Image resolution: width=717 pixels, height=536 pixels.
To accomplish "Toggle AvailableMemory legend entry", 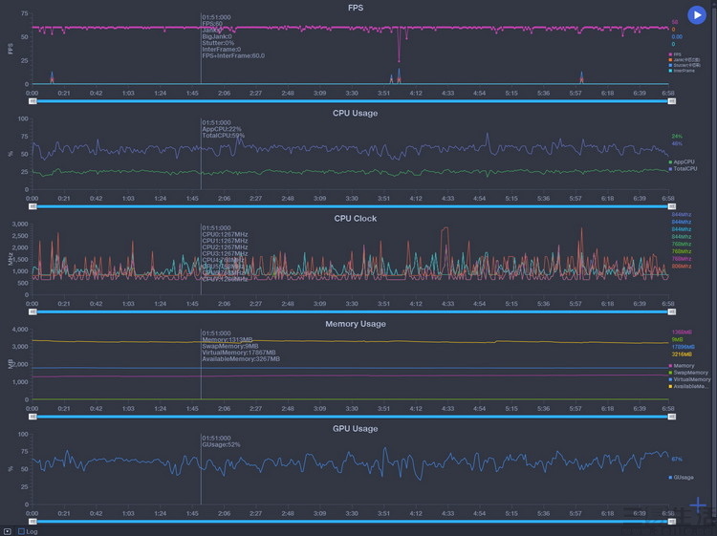I will (688, 386).
